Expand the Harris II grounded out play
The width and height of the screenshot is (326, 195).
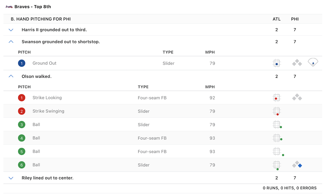point(11,30)
